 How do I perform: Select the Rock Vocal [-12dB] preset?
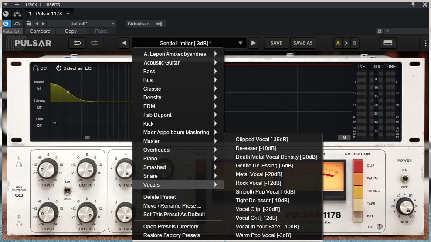point(258,183)
